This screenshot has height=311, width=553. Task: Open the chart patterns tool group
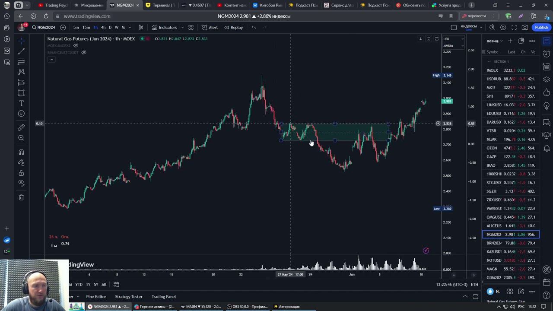click(x=21, y=72)
